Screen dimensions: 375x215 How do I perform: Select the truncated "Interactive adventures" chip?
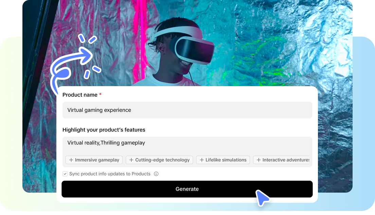283,160
